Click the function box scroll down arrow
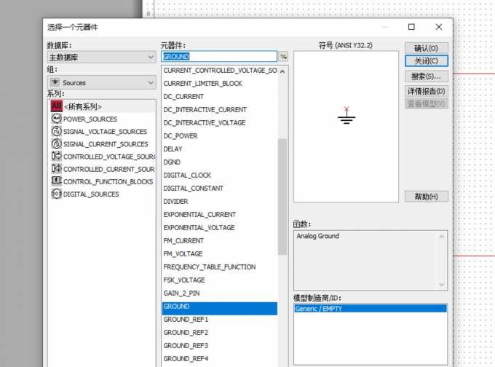 pyautogui.click(x=442, y=285)
